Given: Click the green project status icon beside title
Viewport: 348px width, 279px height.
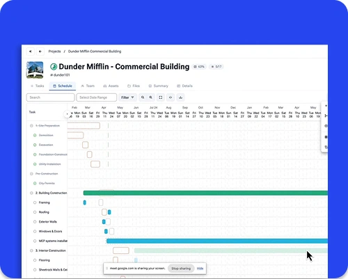Looking at the screenshot, I should pyautogui.click(x=54, y=67).
